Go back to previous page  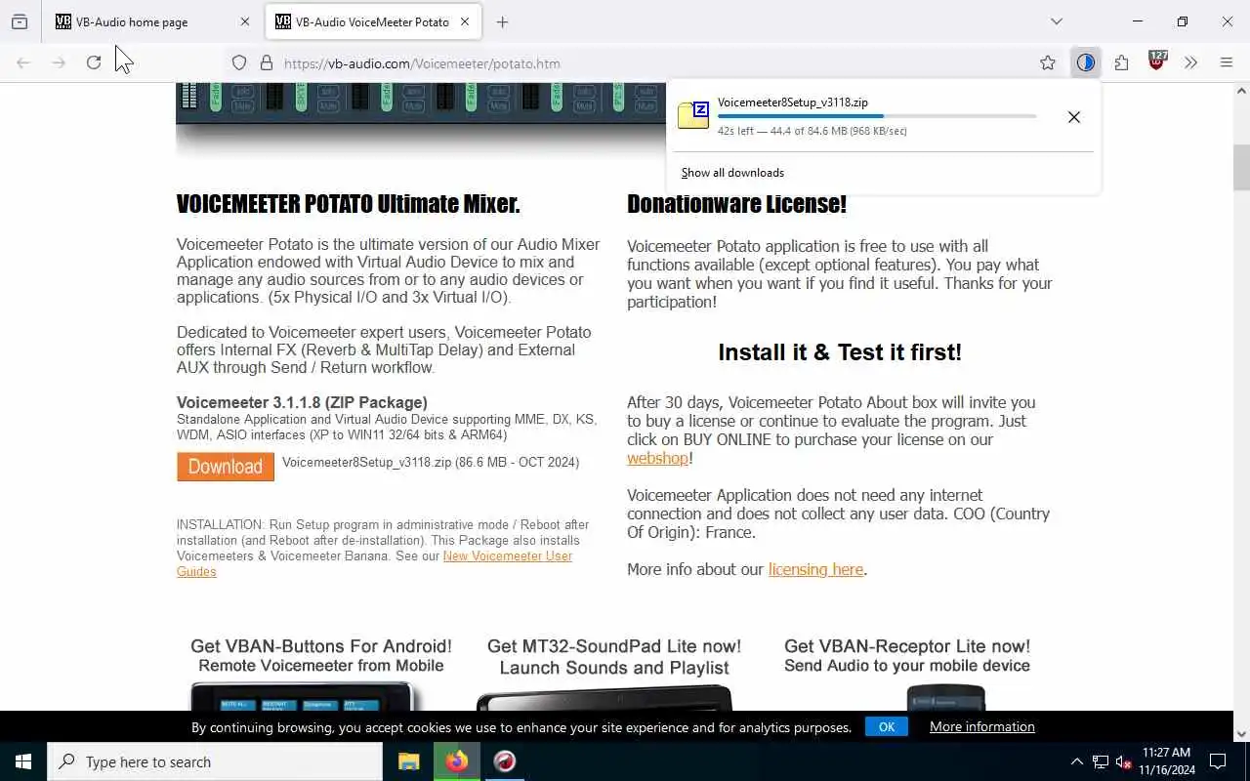coord(23,62)
